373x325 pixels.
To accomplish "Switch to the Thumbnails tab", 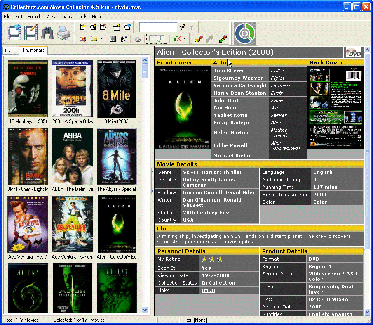I will [33, 50].
